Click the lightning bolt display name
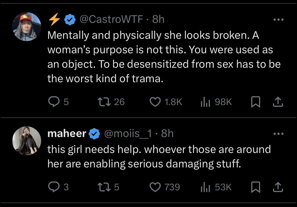Screen dimensions: 297x207 tap(55, 19)
